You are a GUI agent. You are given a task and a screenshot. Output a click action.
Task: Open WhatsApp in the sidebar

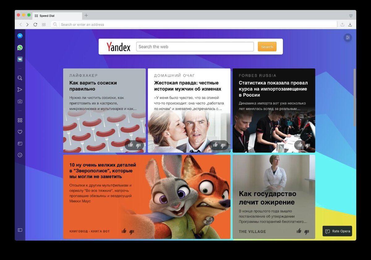click(x=20, y=48)
